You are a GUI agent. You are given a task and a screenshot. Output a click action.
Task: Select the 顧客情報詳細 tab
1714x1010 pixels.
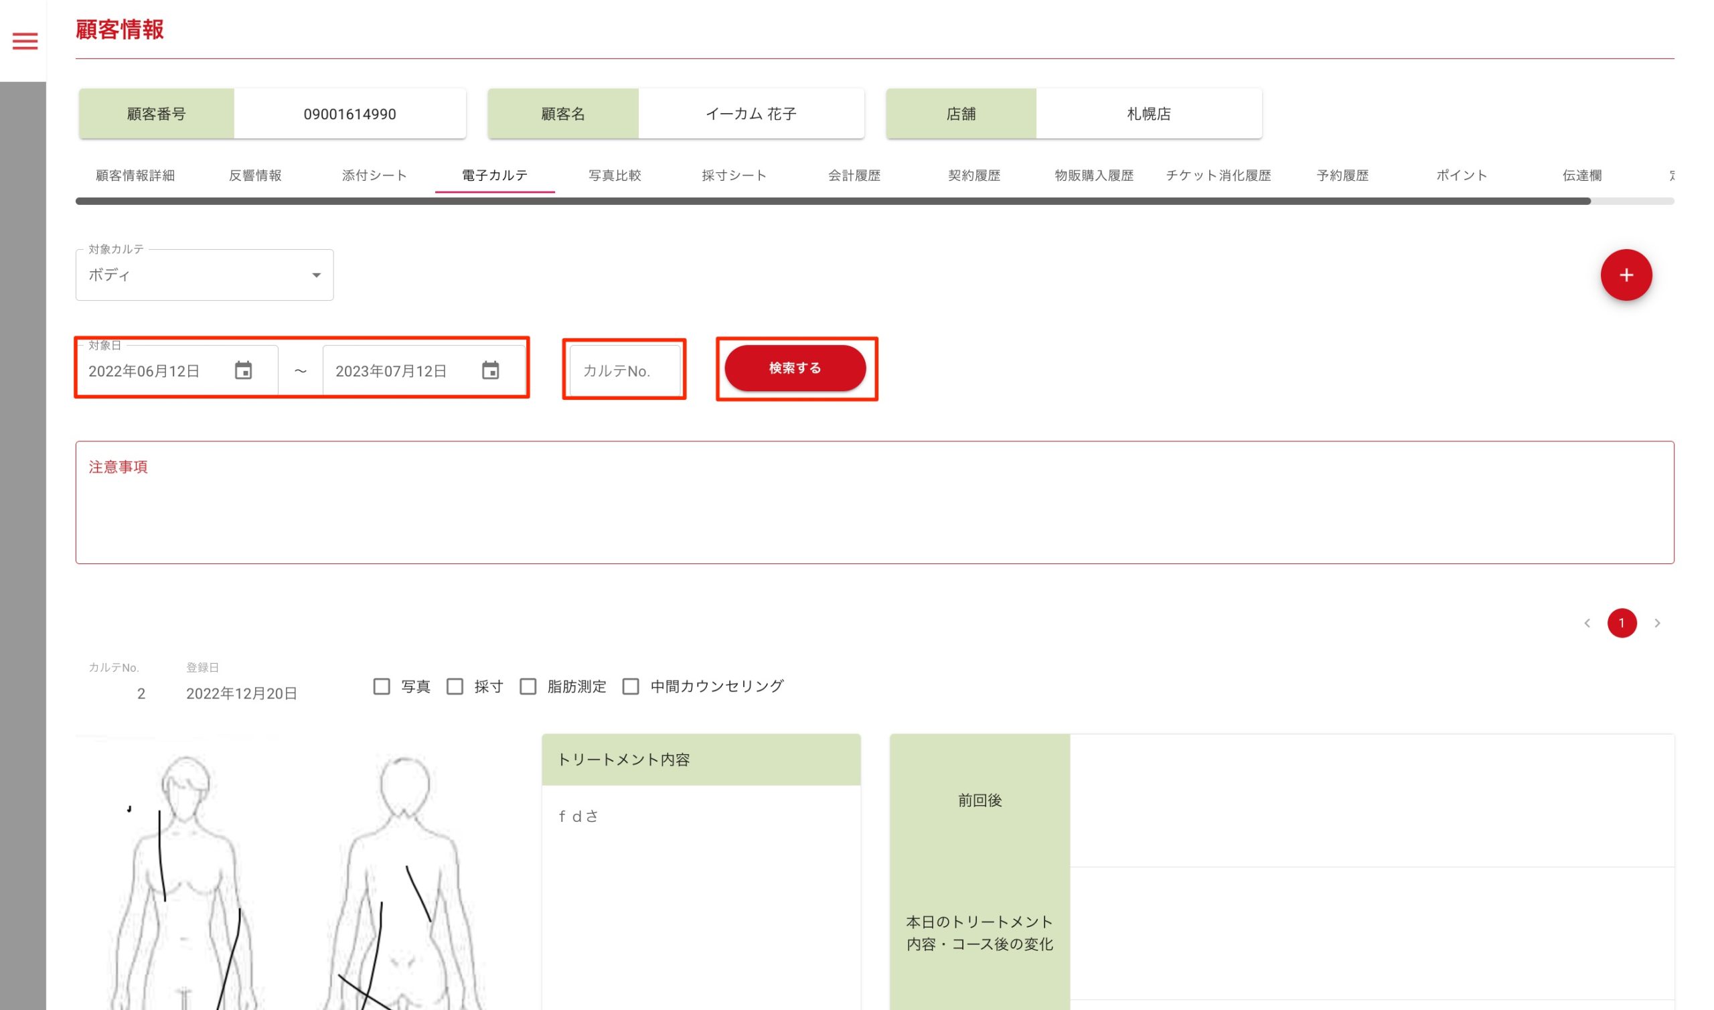(x=135, y=175)
